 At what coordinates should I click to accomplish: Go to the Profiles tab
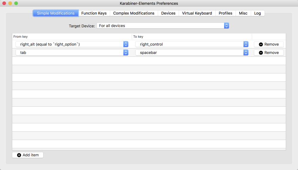(225, 13)
